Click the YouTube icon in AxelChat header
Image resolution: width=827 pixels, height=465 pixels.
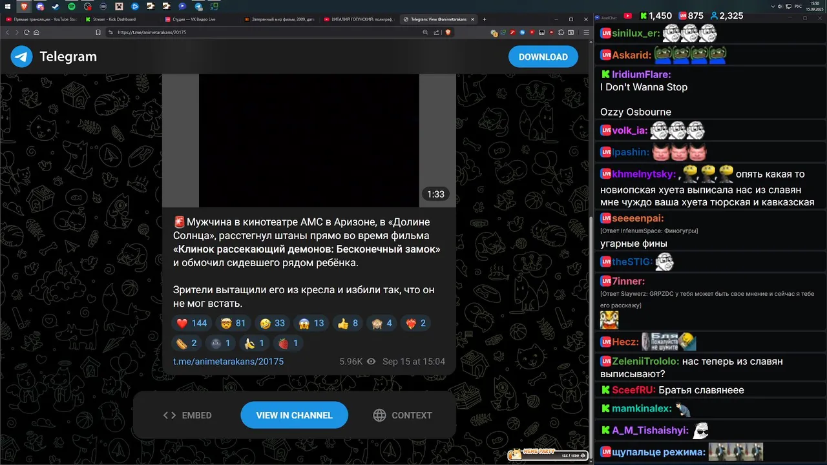[x=627, y=15]
